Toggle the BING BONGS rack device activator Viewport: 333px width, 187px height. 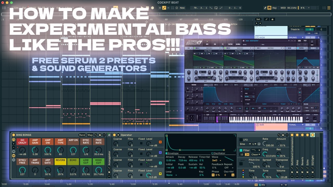point(14,135)
